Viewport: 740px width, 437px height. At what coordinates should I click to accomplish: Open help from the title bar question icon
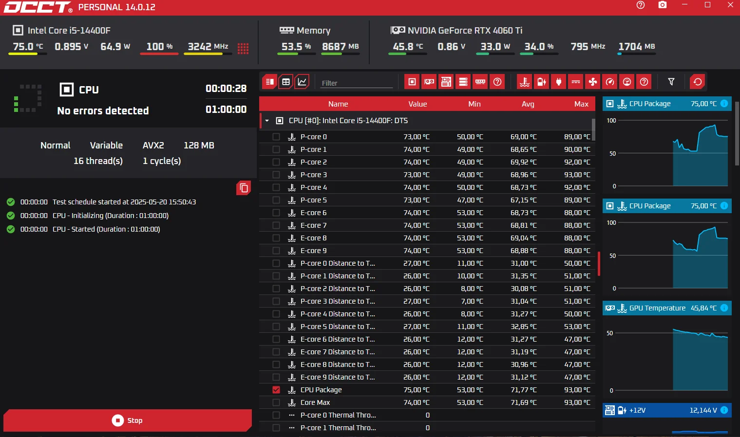pos(641,5)
